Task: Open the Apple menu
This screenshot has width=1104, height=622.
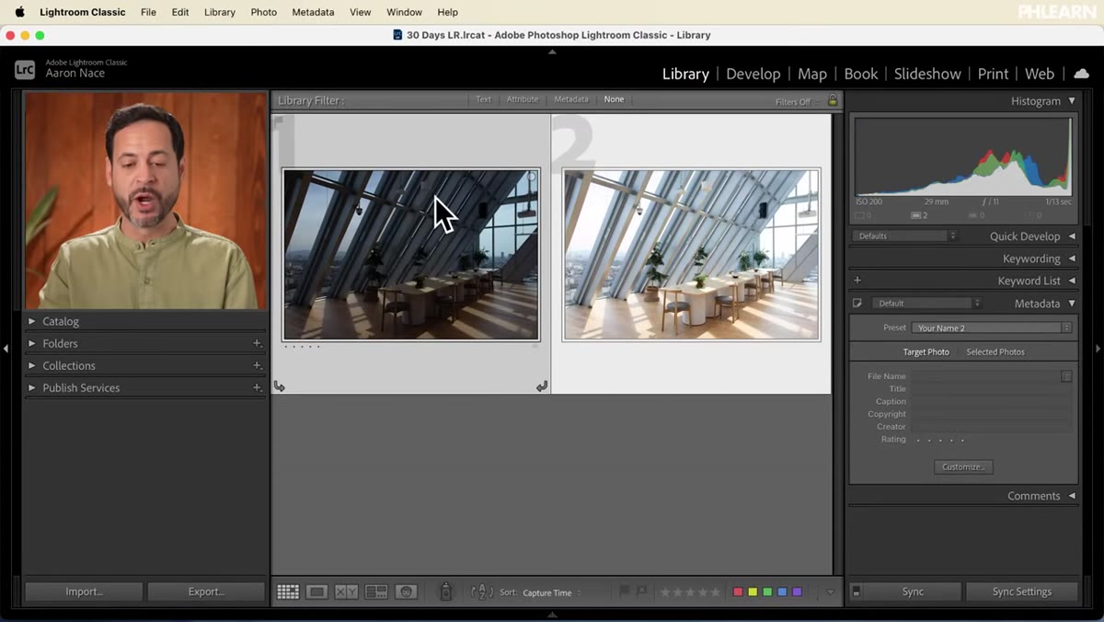Action: coord(19,12)
